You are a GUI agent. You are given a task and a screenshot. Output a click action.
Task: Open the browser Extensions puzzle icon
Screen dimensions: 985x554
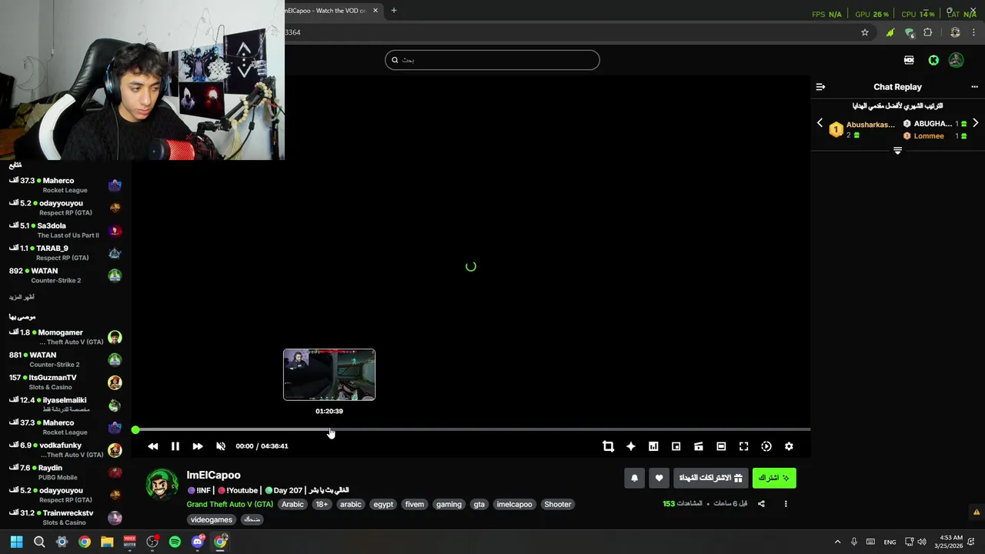(x=927, y=32)
